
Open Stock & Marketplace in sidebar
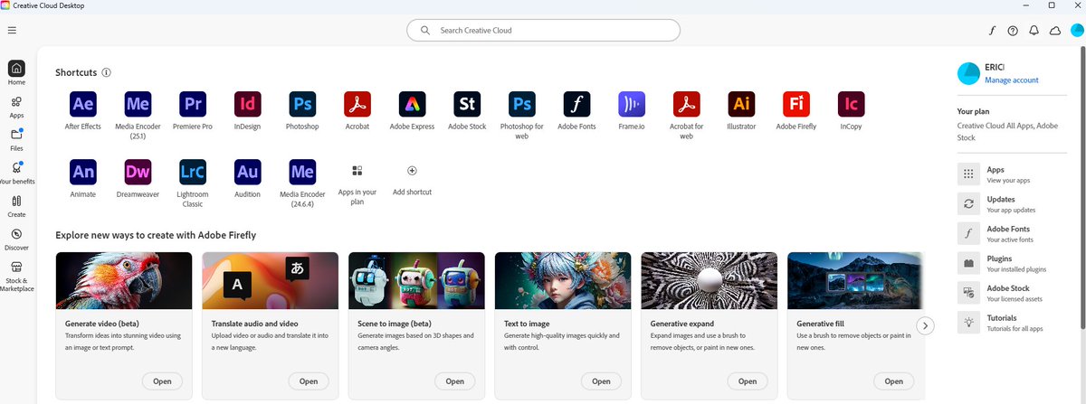[16, 276]
